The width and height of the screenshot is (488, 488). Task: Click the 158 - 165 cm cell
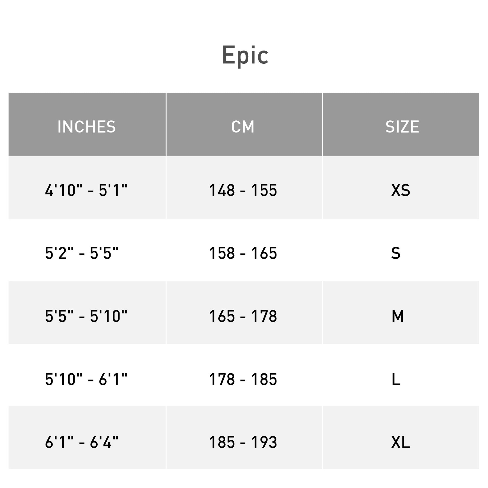[243, 253]
